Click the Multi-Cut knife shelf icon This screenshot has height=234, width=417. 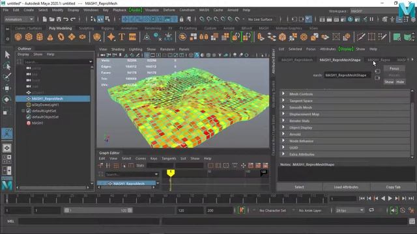pos(361,37)
